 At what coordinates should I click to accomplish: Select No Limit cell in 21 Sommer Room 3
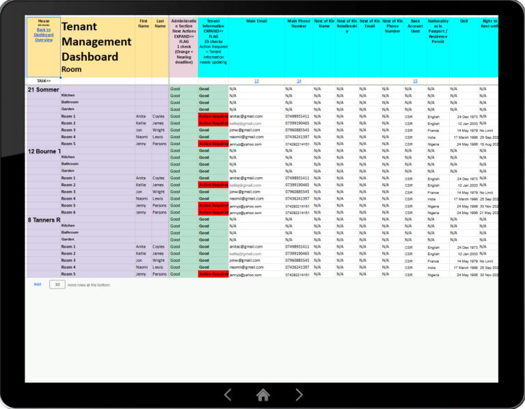click(488, 131)
